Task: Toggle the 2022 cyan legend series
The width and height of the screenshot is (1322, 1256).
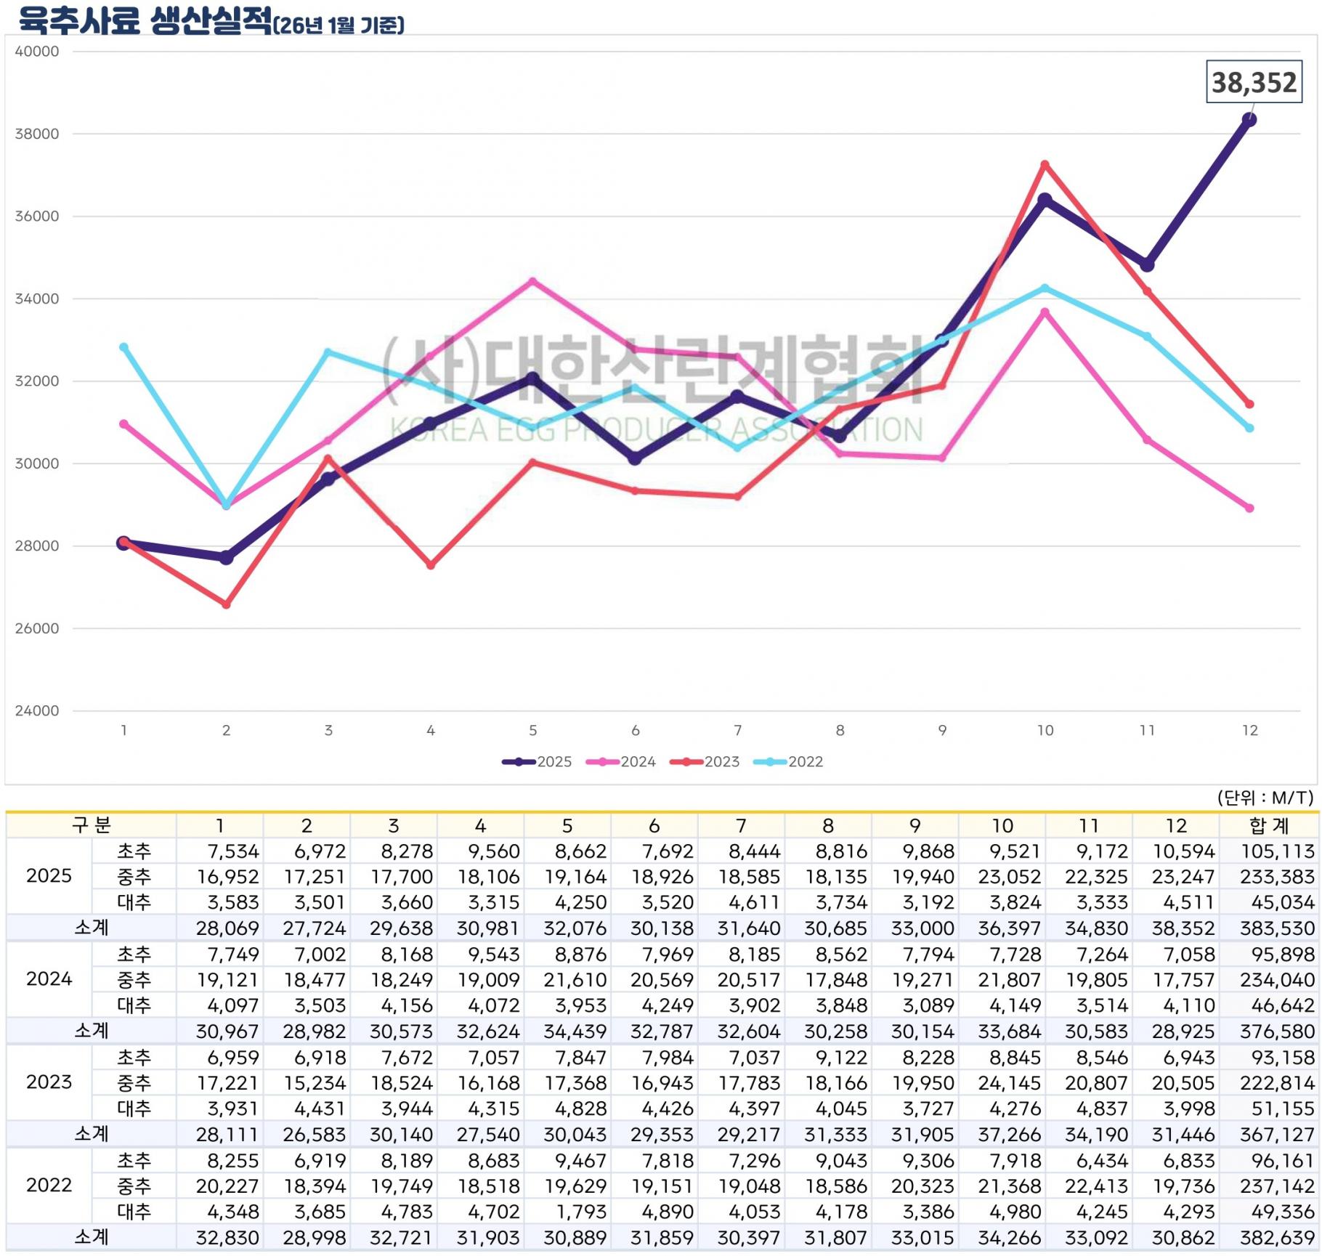Action: coord(788,762)
